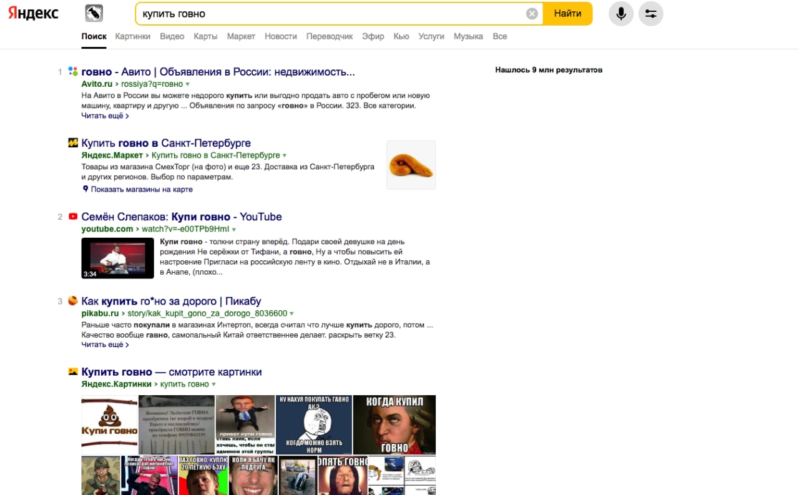This screenshot has height=495, width=799.
Task: Switch to the Музыка tab
Action: coord(468,36)
